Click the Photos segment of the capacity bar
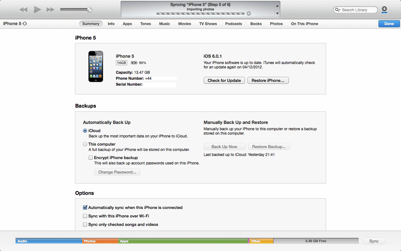The width and height of the screenshot is (401, 251). click(100, 241)
